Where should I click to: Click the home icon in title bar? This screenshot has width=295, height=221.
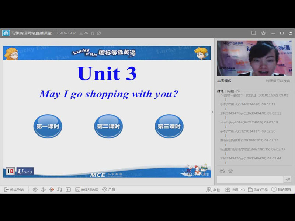6,33
